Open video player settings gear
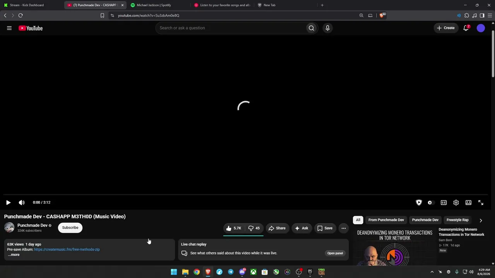The width and height of the screenshot is (495, 278). click(456, 202)
